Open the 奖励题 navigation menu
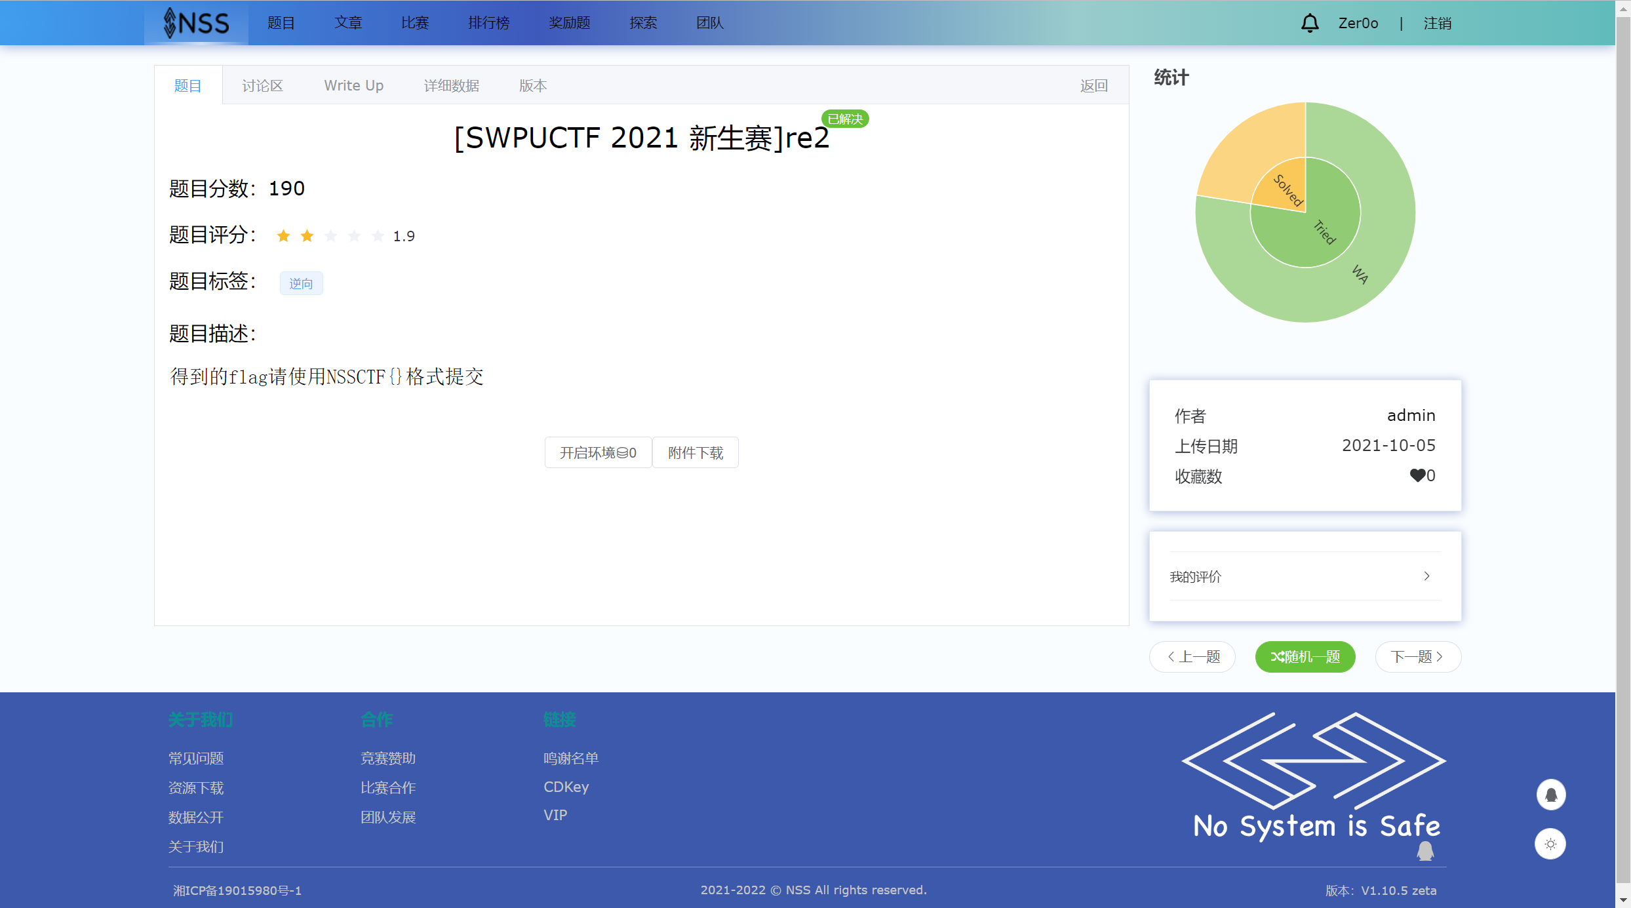Viewport: 1631px width, 908px height. pos(570,23)
